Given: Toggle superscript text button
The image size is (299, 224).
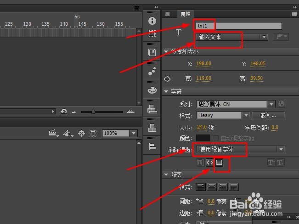Looking at the screenshot, I should [271, 162].
